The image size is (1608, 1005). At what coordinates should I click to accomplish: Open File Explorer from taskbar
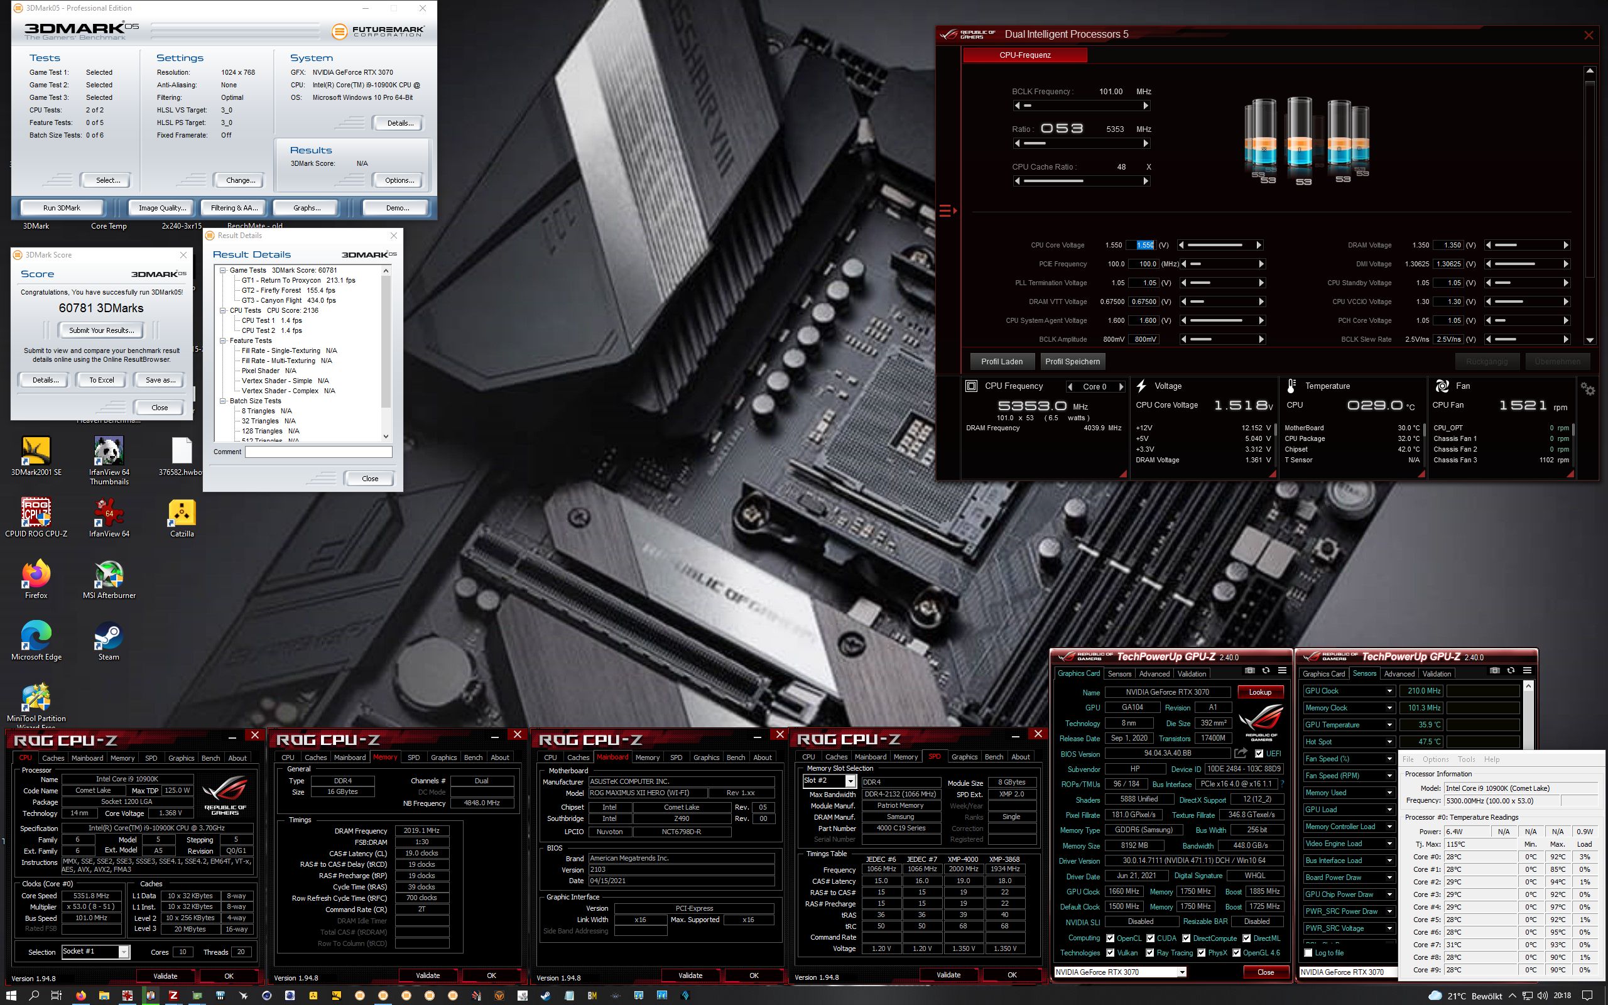coord(103,995)
